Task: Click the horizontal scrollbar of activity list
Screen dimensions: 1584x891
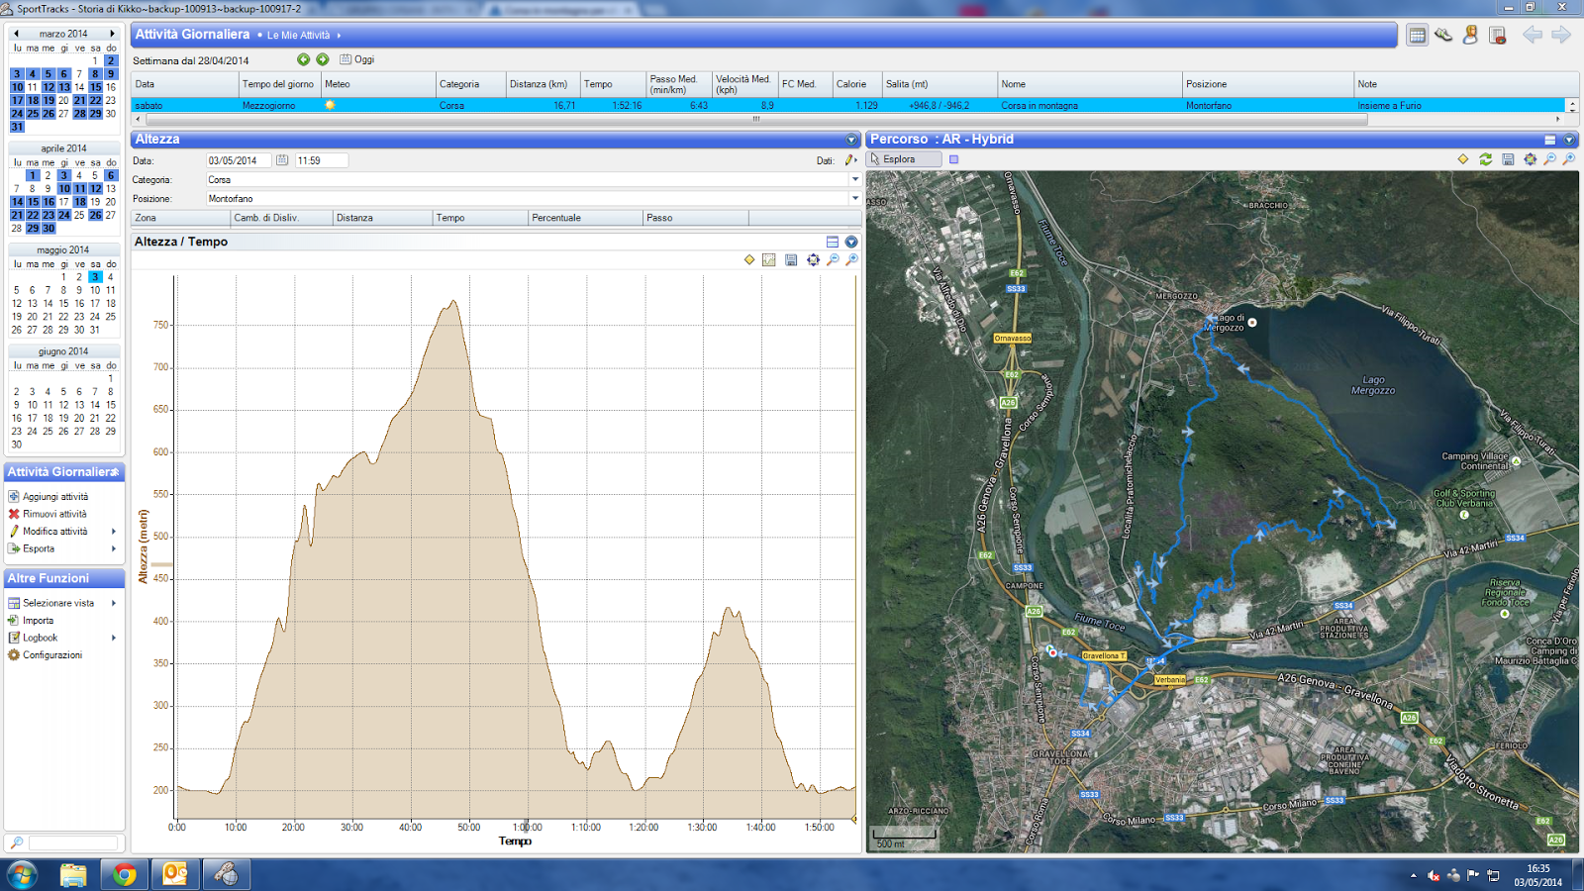Action: 755,119
